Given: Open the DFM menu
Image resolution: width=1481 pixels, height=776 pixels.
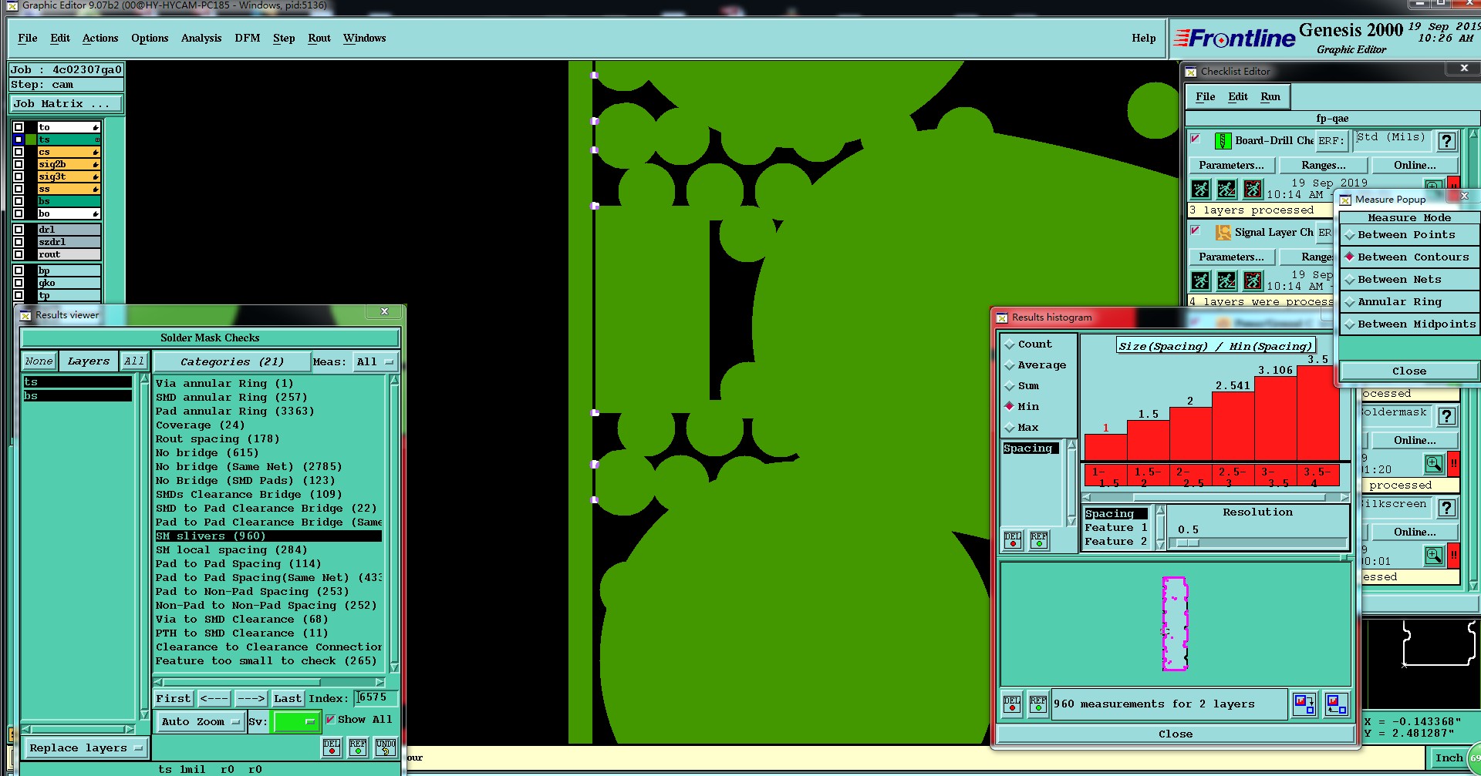Looking at the screenshot, I should pyautogui.click(x=248, y=38).
